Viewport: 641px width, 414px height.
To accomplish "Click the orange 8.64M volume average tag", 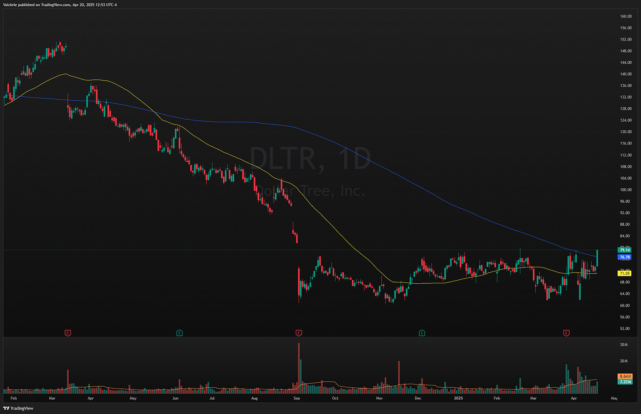I will [625, 377].
